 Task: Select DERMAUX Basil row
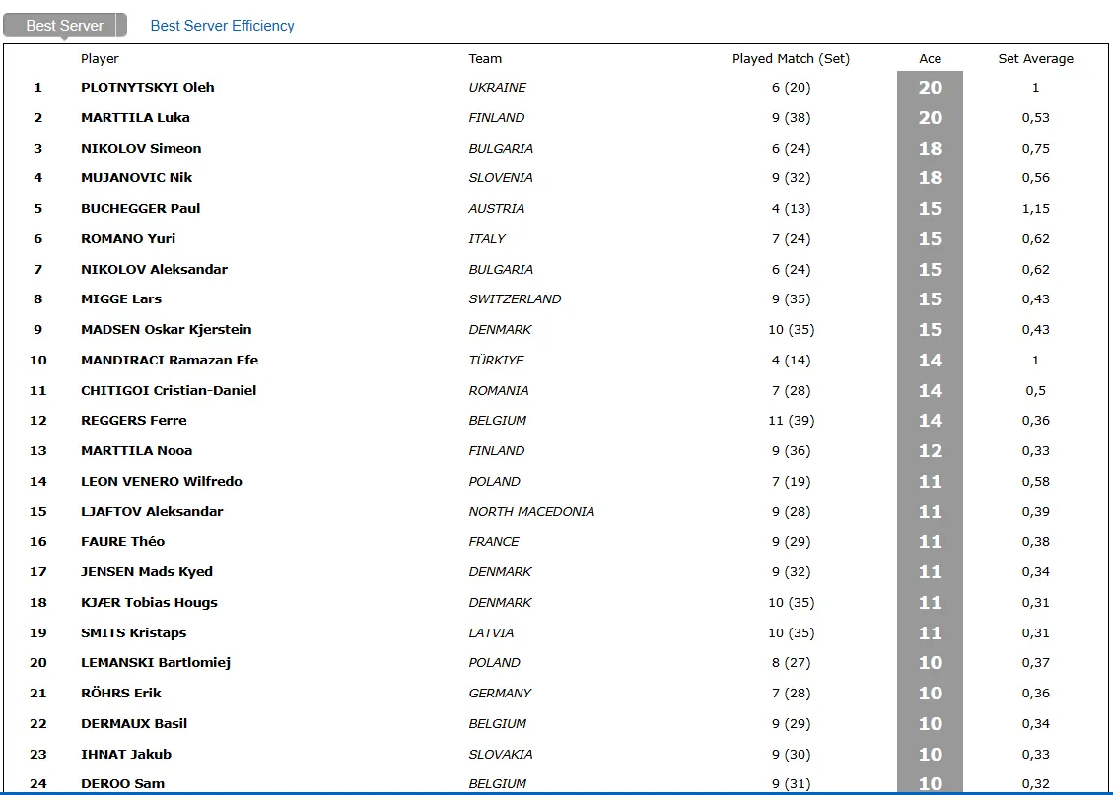click(x=556, y=724)
